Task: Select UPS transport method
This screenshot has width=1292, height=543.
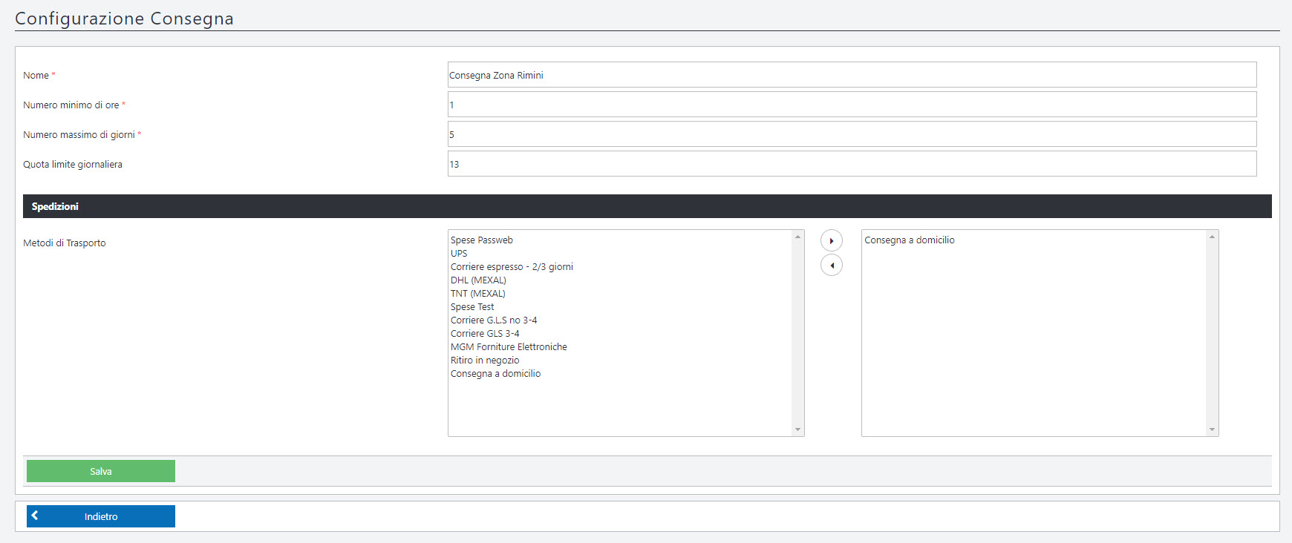Action: pos(459,254)
